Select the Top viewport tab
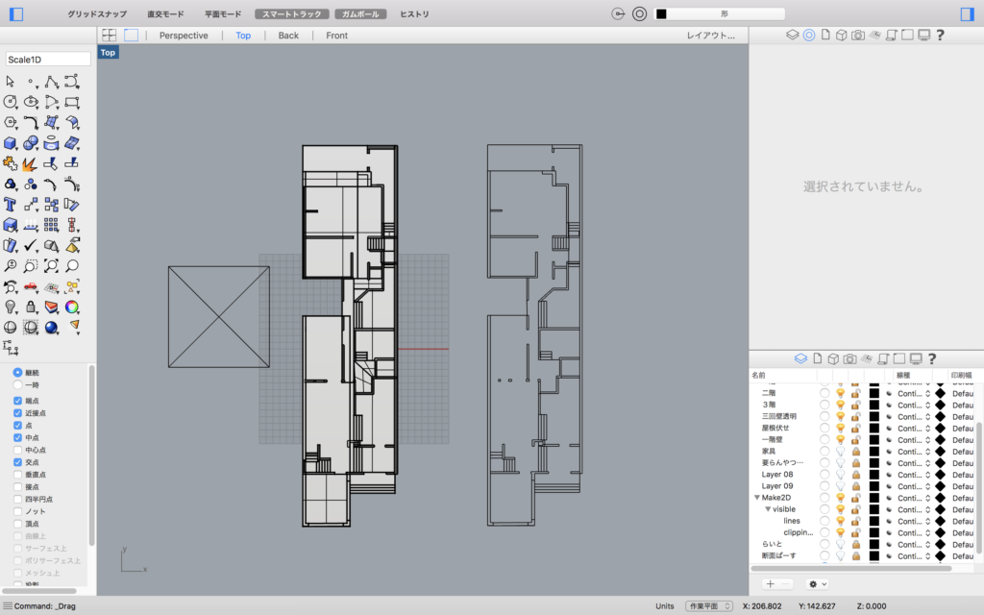 point(243,36)
